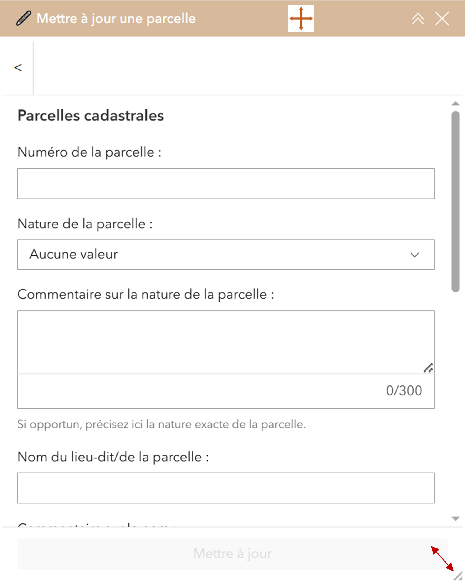This screenshot has width=465, height=582.
Task: Click the vertical scrollbar thumb
Action: tap(455, 201)
